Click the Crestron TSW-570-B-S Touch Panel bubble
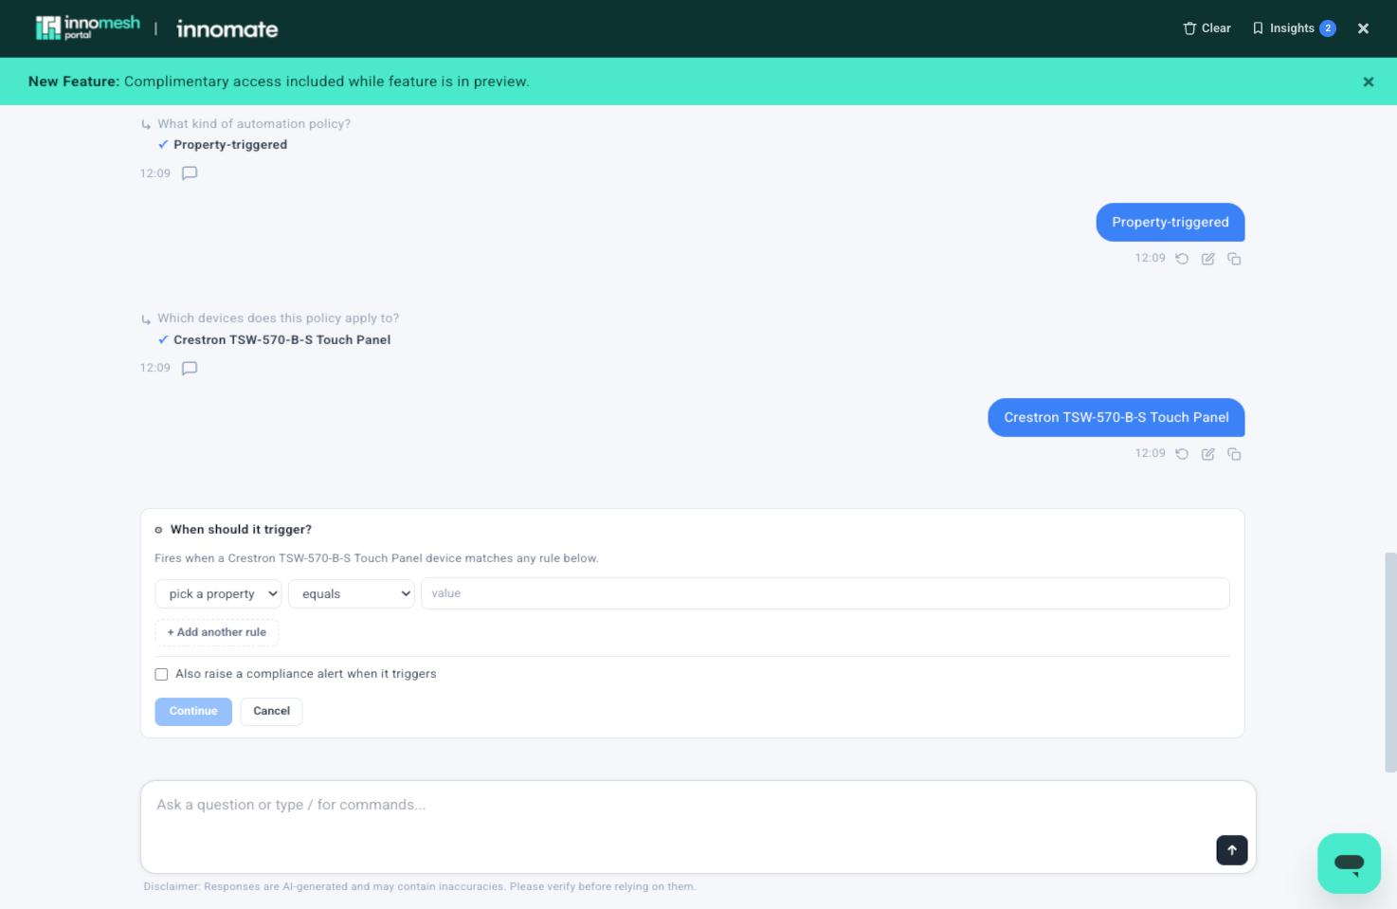Screen dimensions: 1397x909 [x=1116, y=417]
